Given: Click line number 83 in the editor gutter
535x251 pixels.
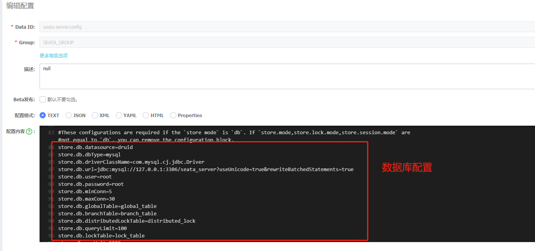Looking at the screenshot, I should coord(51,132).
